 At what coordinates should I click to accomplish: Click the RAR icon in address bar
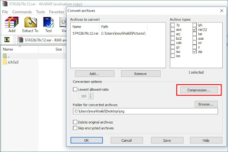pos(21,40)
